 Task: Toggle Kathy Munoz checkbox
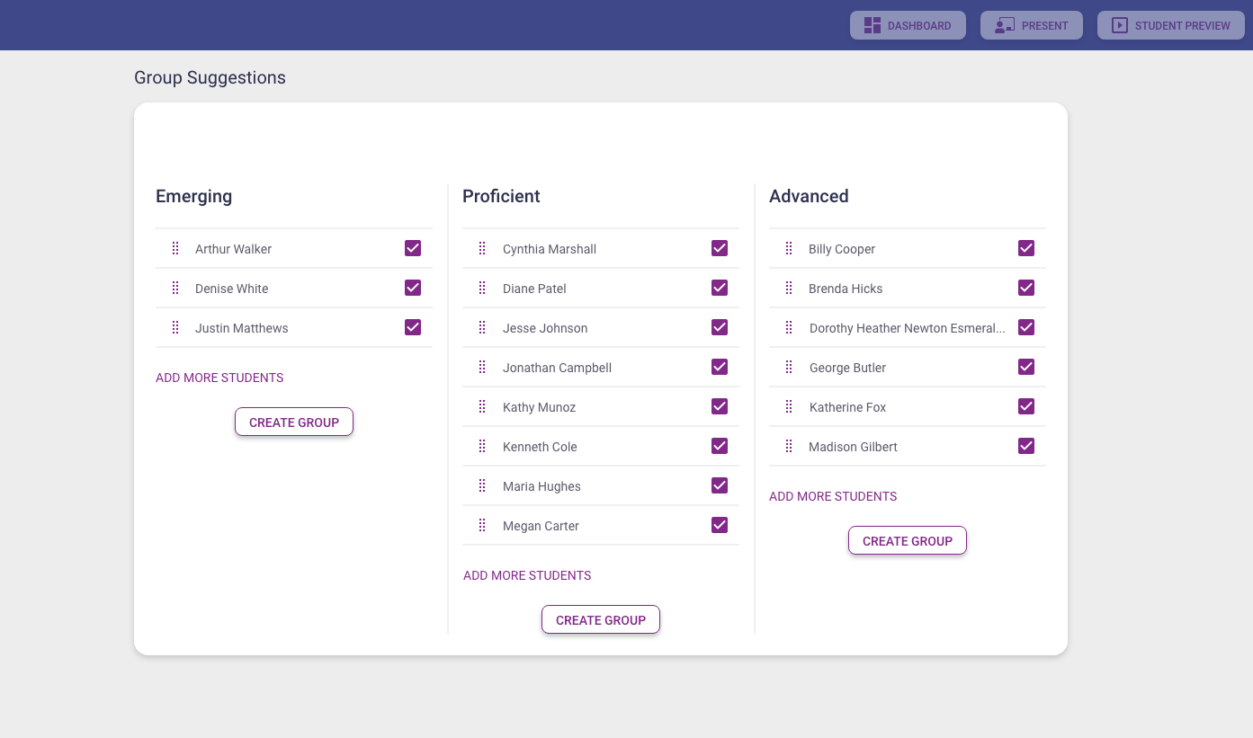(x=720, y=406)
